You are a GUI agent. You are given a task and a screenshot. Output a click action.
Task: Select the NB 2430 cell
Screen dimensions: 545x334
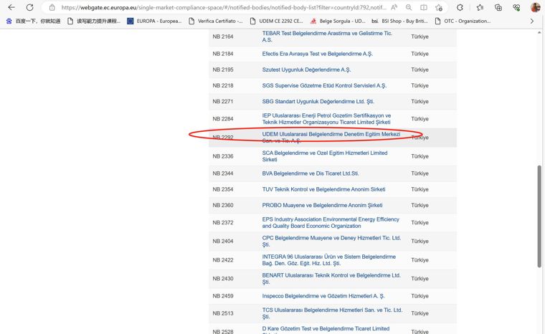[223, 279]
